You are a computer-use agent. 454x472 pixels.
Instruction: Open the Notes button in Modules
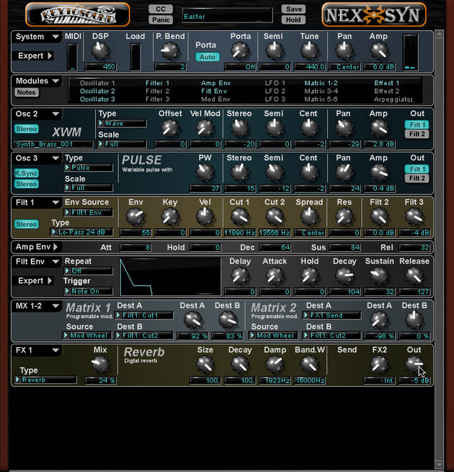(x=27, y=92)
